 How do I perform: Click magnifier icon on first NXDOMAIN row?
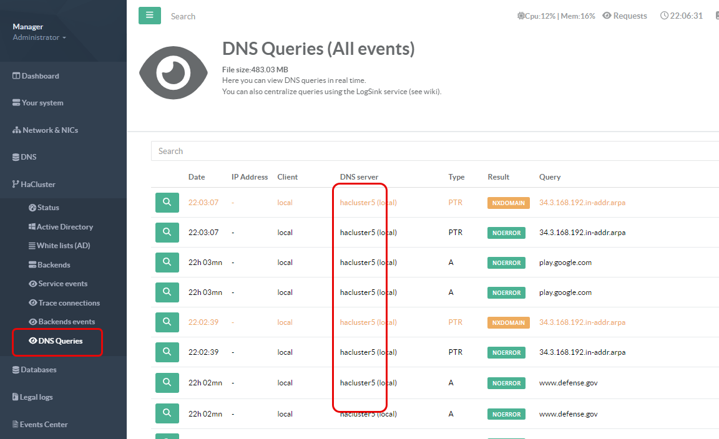tap(167, 202)
